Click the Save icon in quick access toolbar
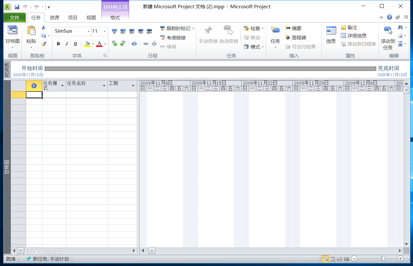Screen dimensions: 413x266 tap(17, 7)
